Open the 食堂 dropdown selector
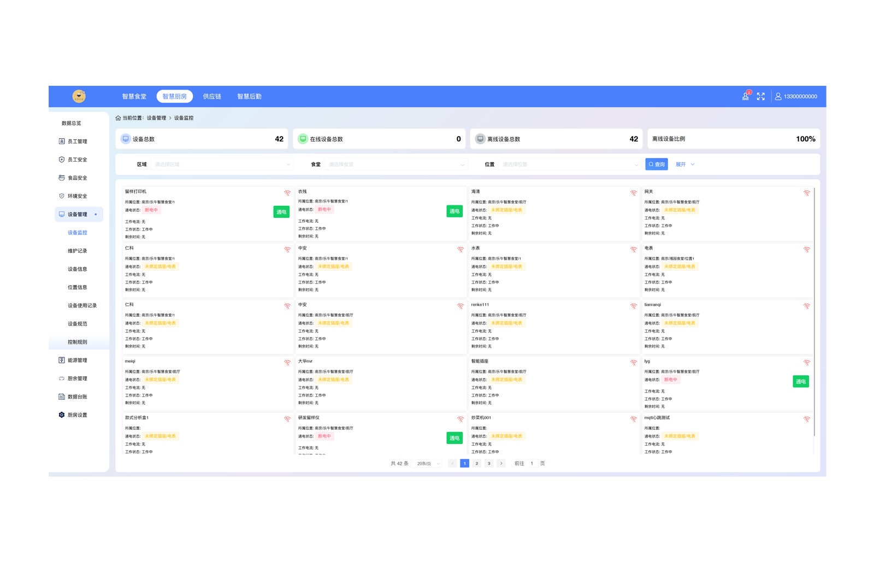 [396, 164]
